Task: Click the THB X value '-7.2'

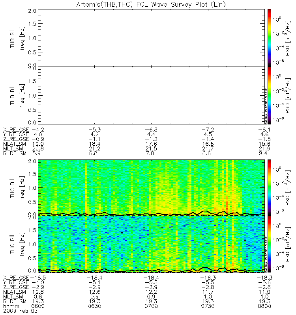Action: [x=208, y=130]
